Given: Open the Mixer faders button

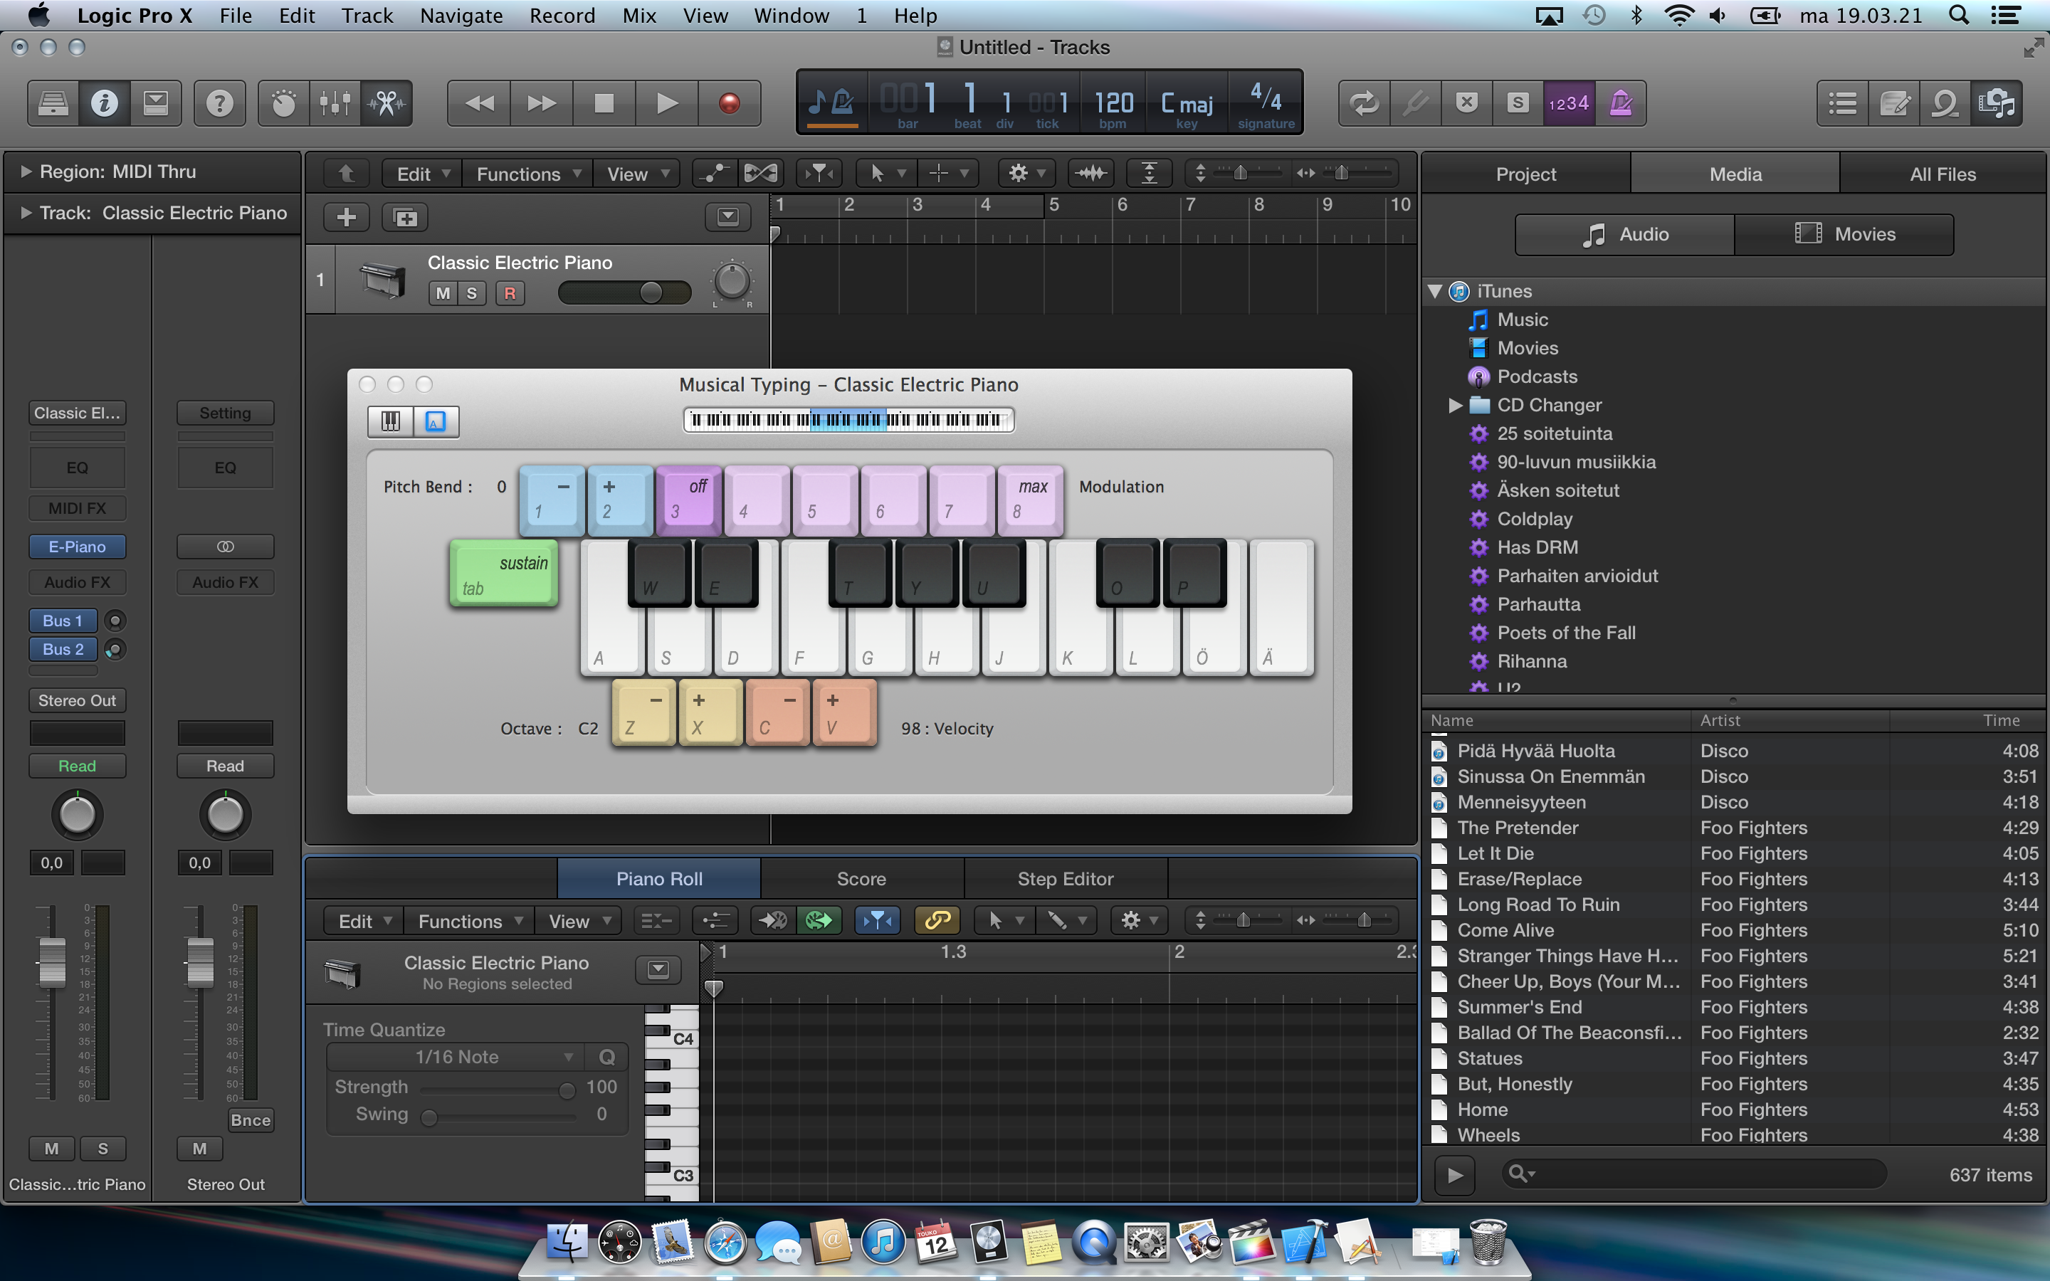Looking at the screenshot, I should pyautogui.click(x=335, y=103).
